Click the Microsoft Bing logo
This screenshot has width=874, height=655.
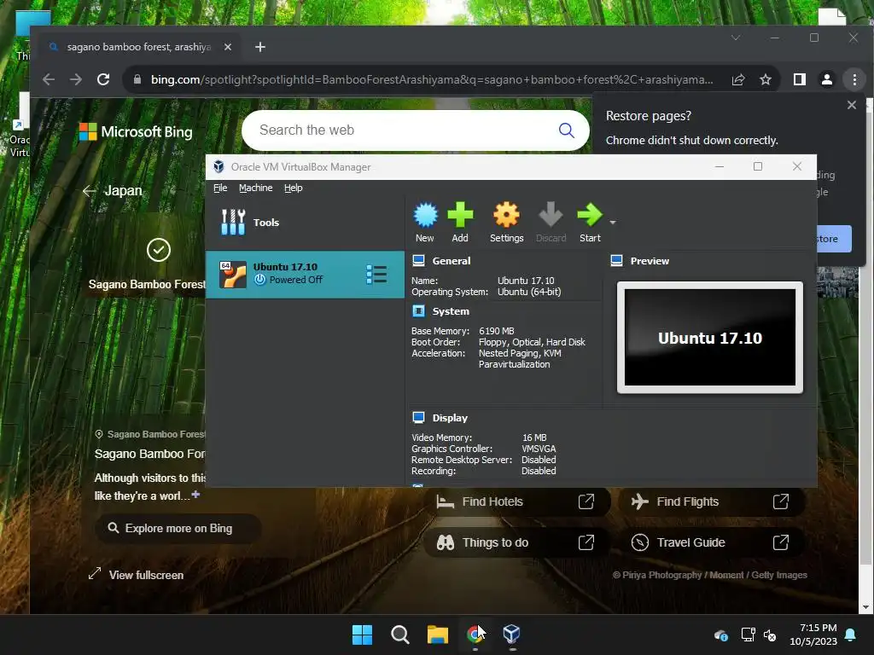(x=136, y=132)
